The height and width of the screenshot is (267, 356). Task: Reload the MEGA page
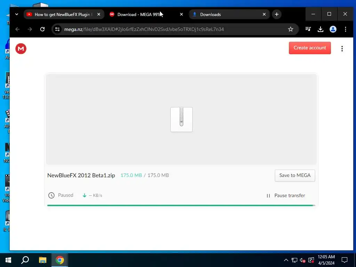[x=42, y=29]
